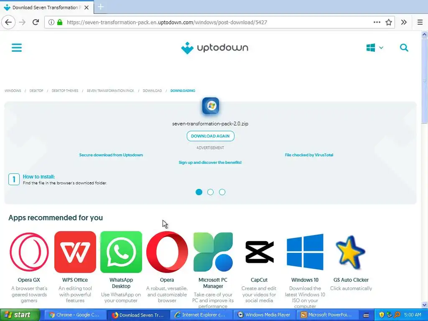Open Secure download from Uptodown link
Viewport: 428px width, 321px height.
pyautogui.click(x=111, y=155)
